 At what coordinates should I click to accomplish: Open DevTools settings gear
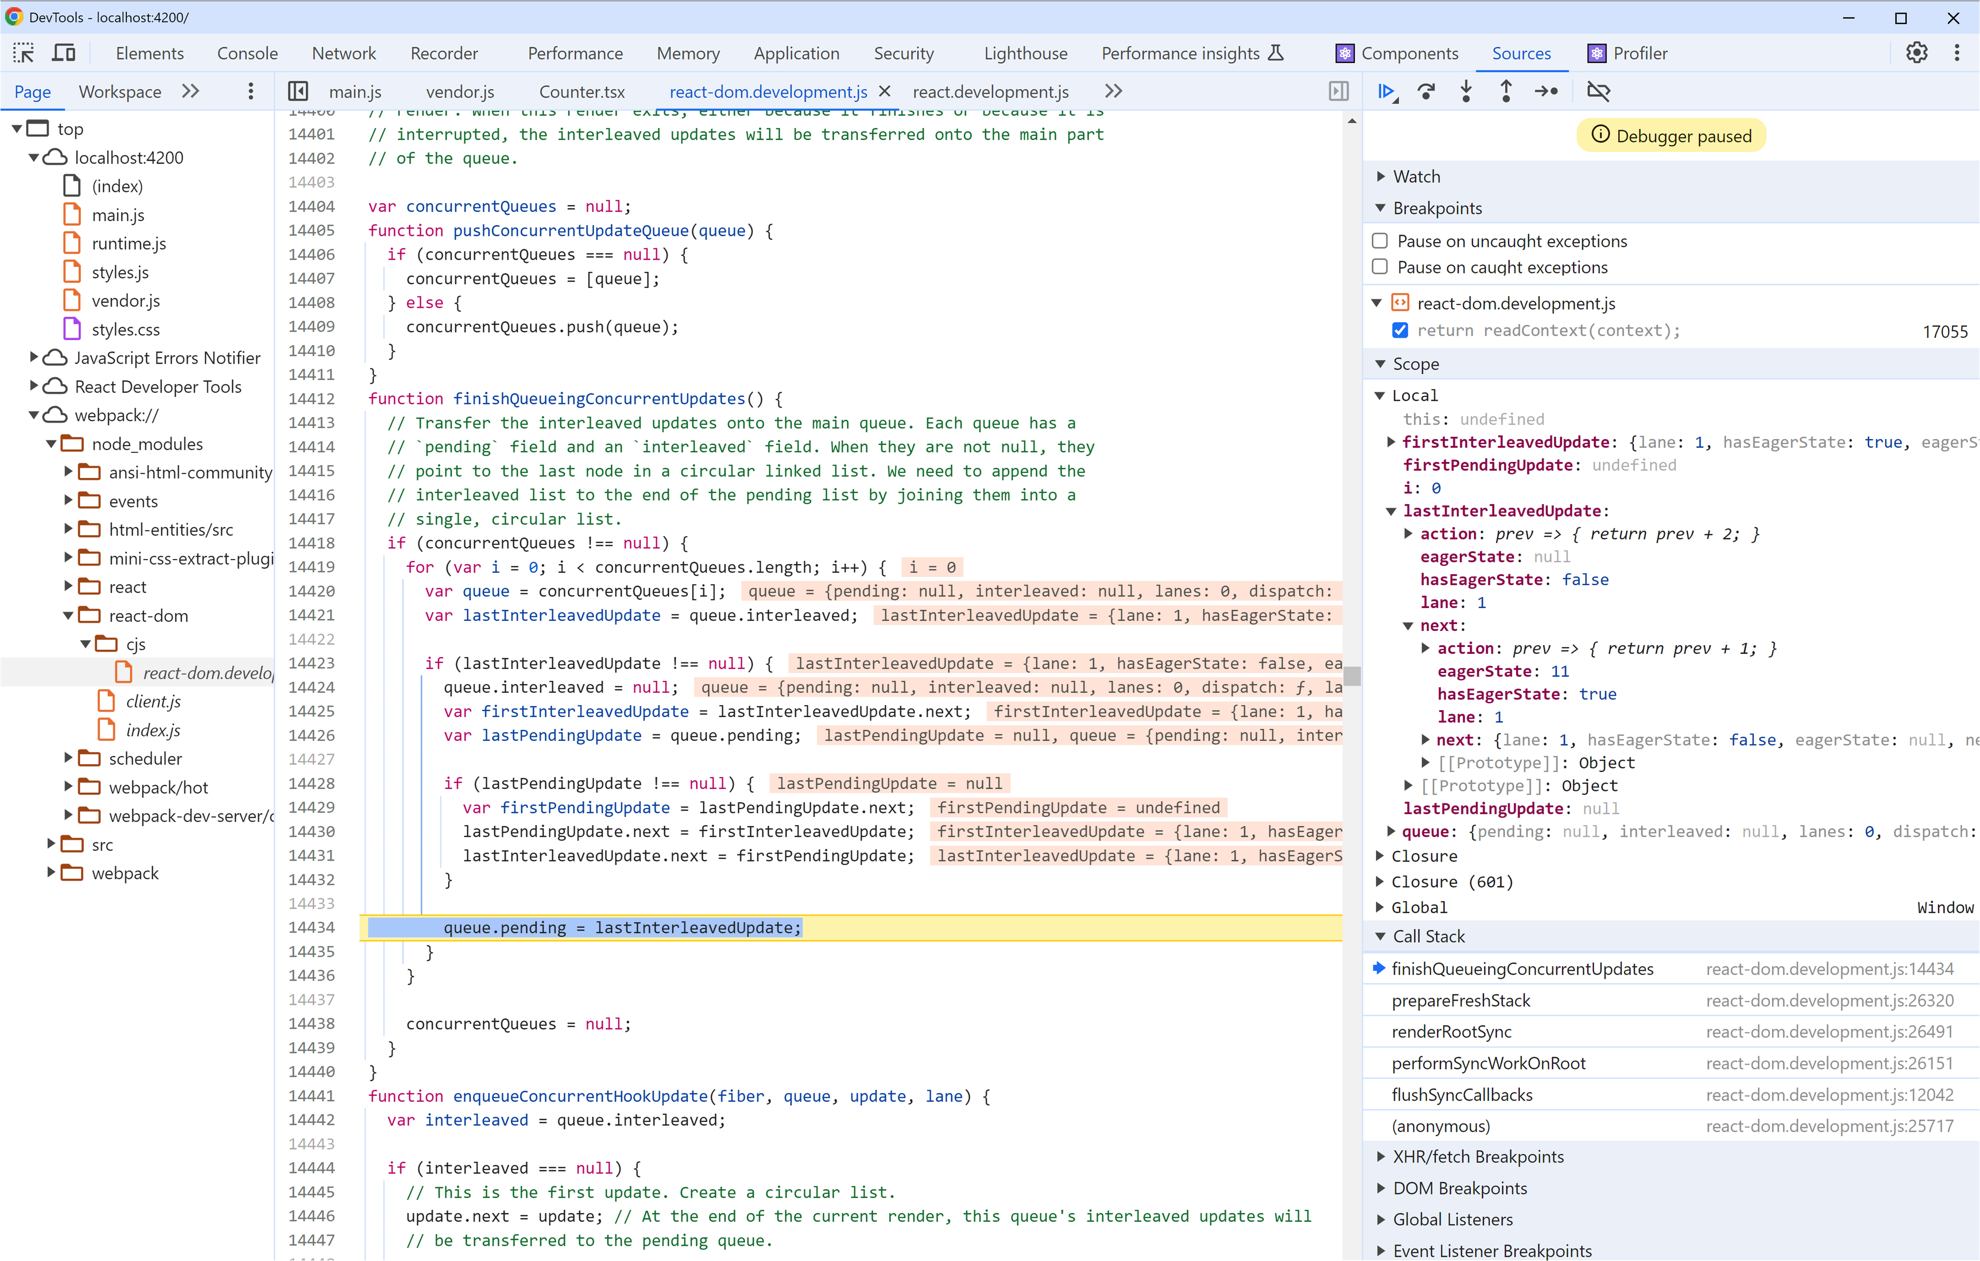[1917, 54]
